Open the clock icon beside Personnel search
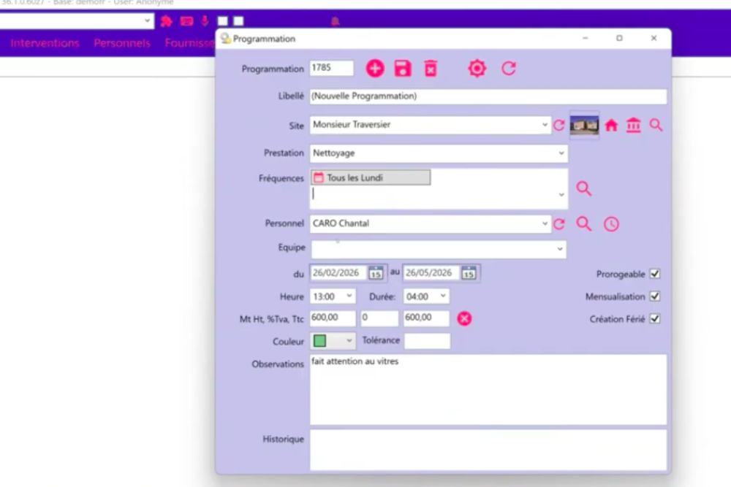731x487 pixels. [x=612, y=223]
